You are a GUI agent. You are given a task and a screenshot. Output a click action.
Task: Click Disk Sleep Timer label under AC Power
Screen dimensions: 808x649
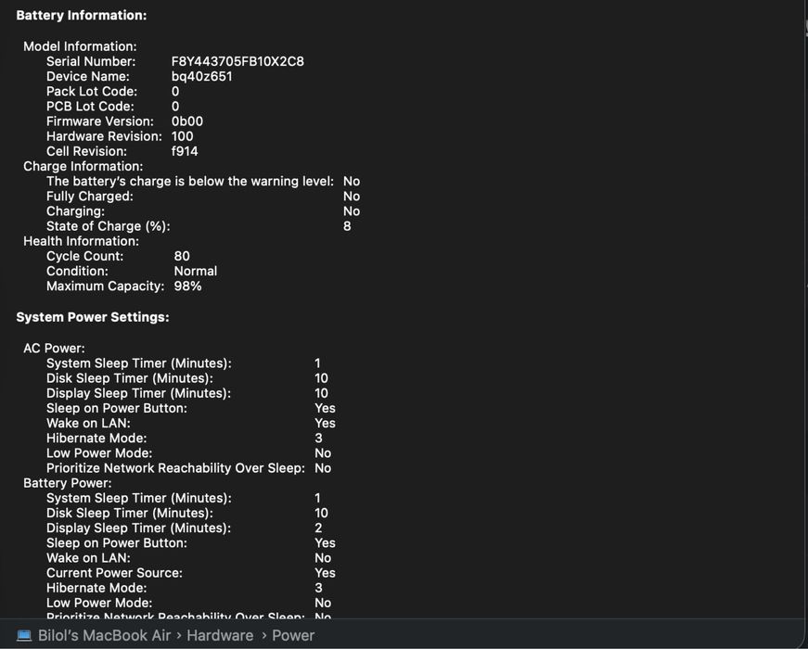(130, 377)
